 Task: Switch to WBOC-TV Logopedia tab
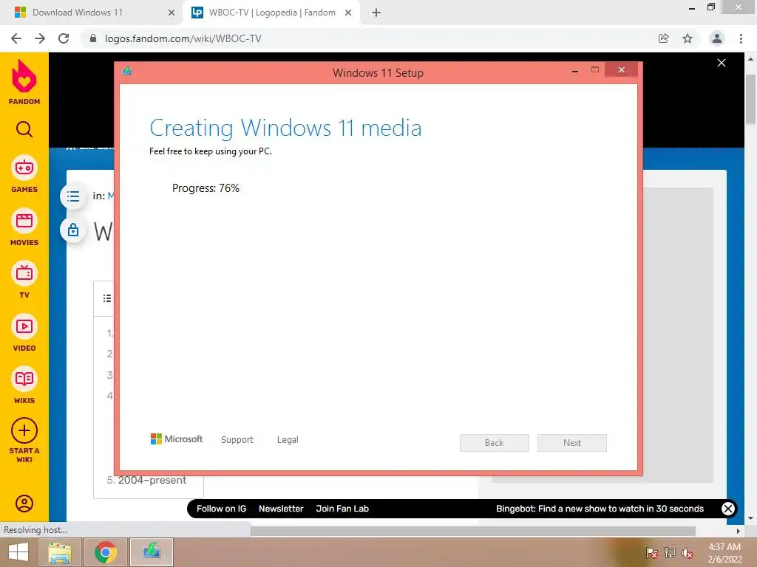pos(271,13)
